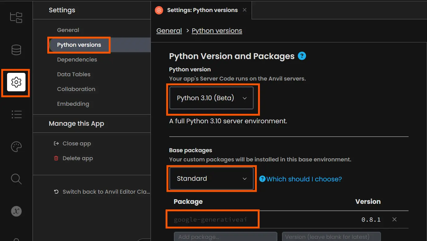
Task: Click the Manage this App heading
Action: point(76,124)
